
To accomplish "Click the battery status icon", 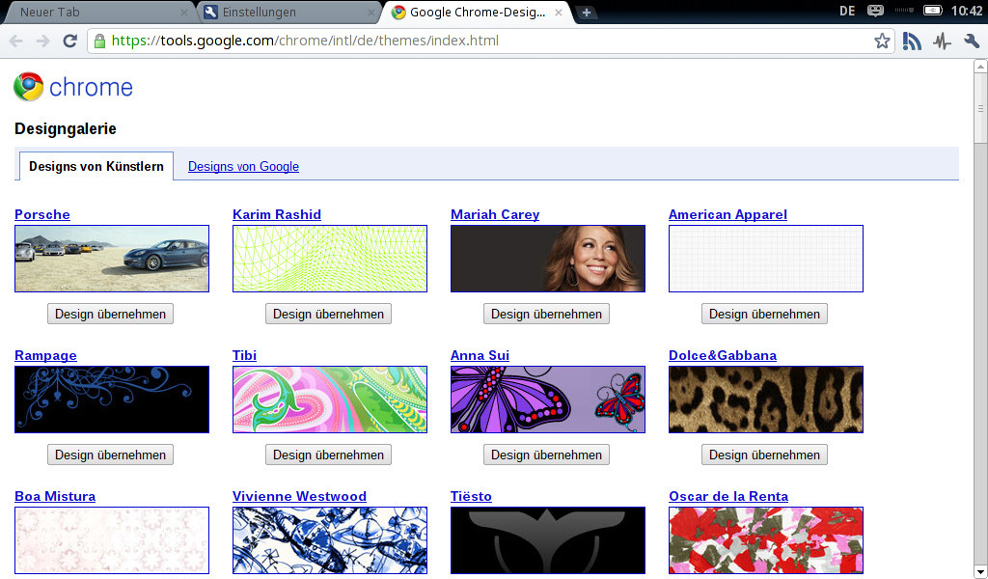I will coord(933,10).
